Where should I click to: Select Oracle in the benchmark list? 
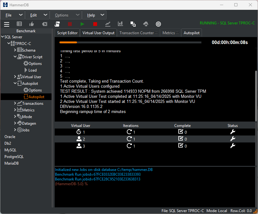10,137
